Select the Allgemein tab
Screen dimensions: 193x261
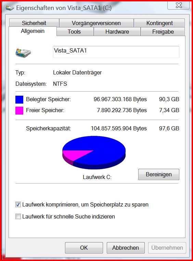pos(33,31)
